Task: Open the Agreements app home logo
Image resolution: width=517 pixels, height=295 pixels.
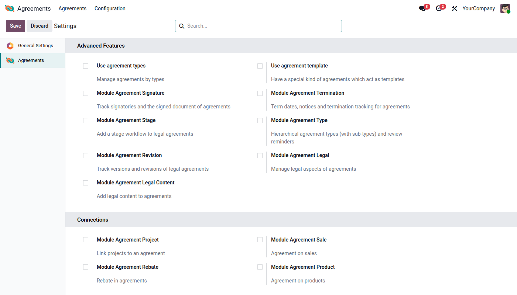Action: [10, 8]
